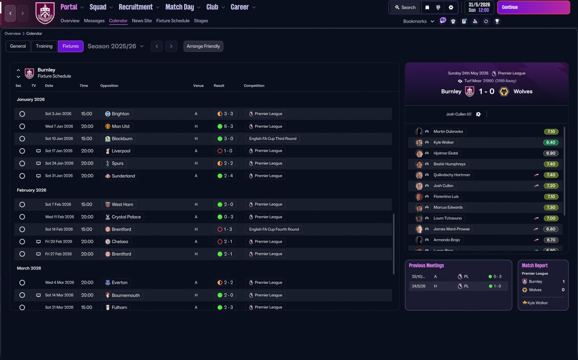Click the tactics board bookmark icon

tap(464, 21)
